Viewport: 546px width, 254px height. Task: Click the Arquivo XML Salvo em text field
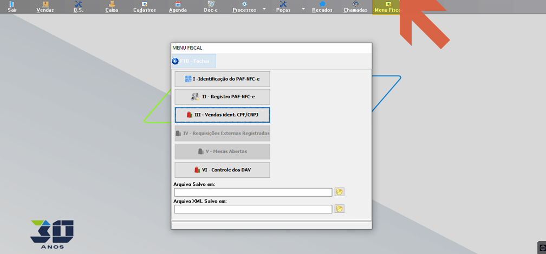[x=253, y=209]
